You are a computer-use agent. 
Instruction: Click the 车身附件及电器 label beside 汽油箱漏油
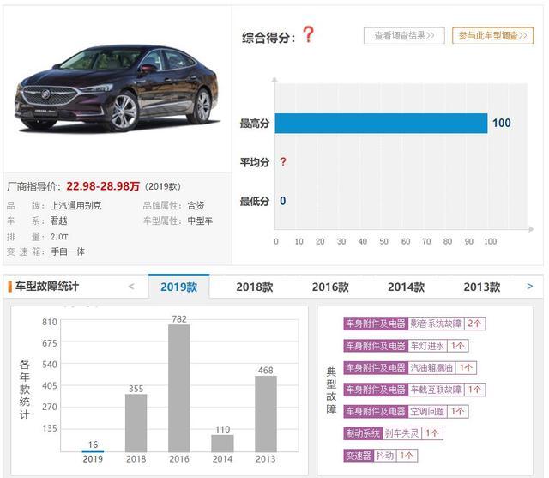tap(376, 367)
